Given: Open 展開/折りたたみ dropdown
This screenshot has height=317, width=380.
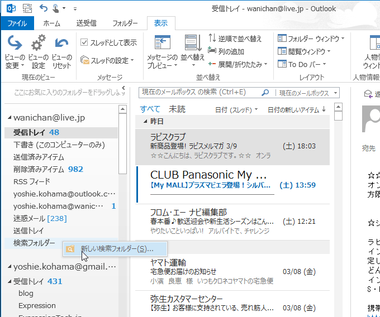Looking at the screenshot, I should (237, 64).
